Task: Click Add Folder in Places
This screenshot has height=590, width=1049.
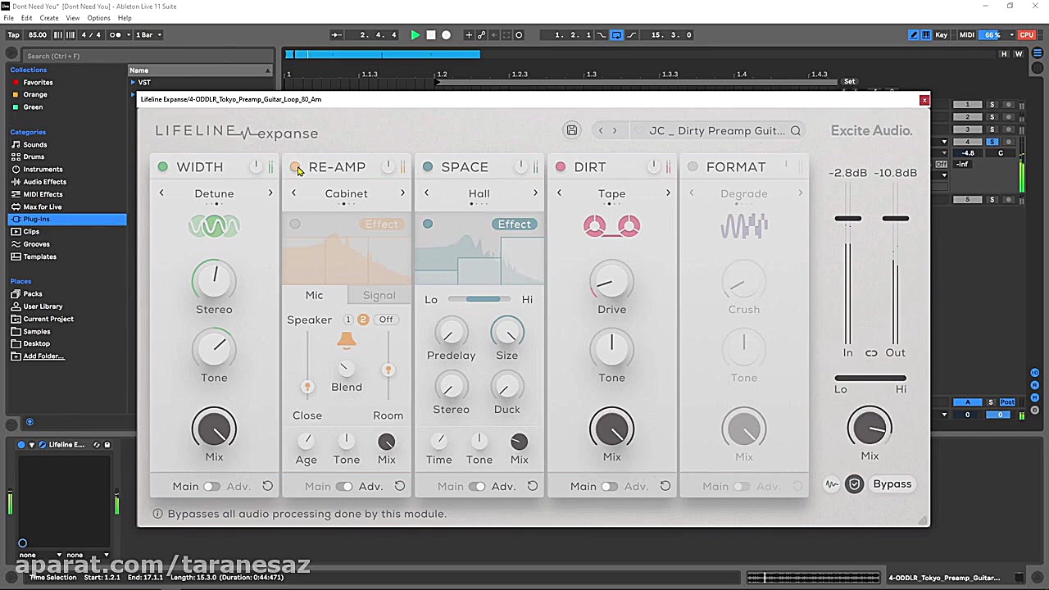Action: click(x=43, y=356)
